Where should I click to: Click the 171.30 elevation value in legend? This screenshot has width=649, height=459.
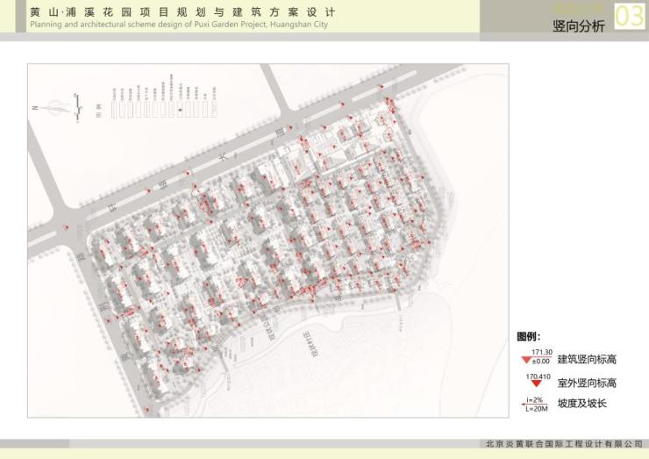[541, 352]
